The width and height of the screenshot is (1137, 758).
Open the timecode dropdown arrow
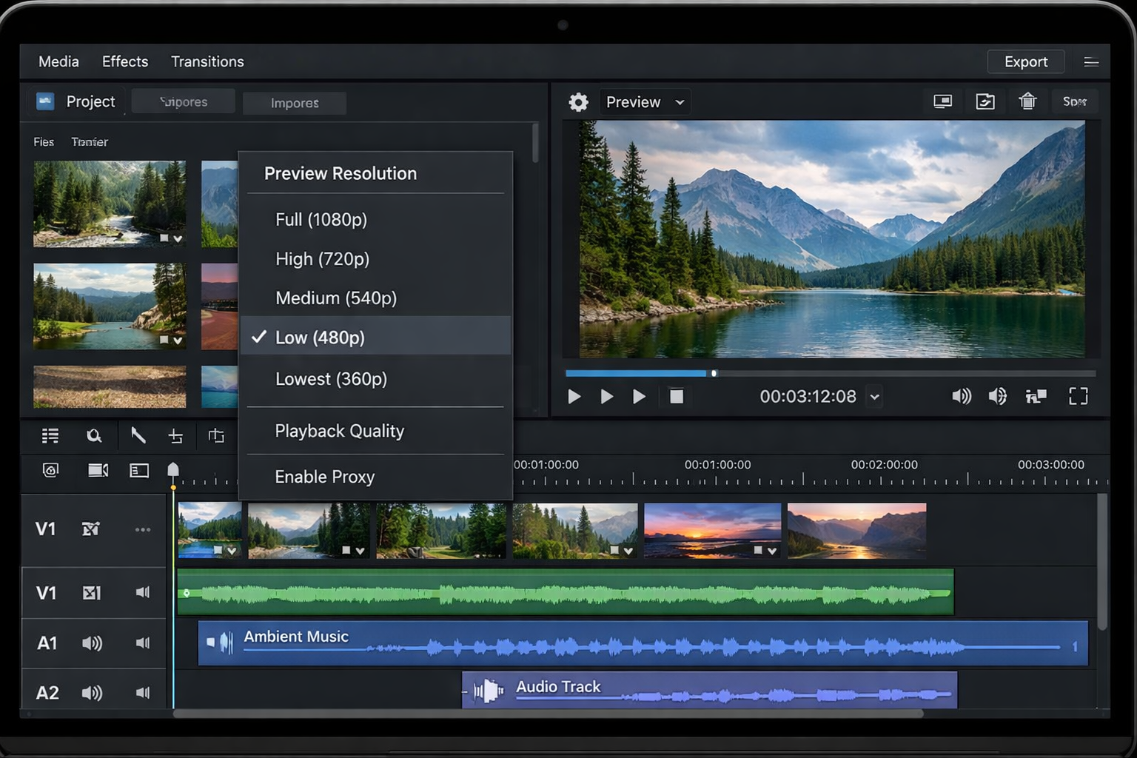tap(874, 398)
